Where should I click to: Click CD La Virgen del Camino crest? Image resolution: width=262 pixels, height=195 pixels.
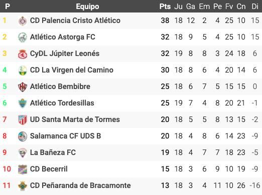pyautogui.click(x=23, y=70)
